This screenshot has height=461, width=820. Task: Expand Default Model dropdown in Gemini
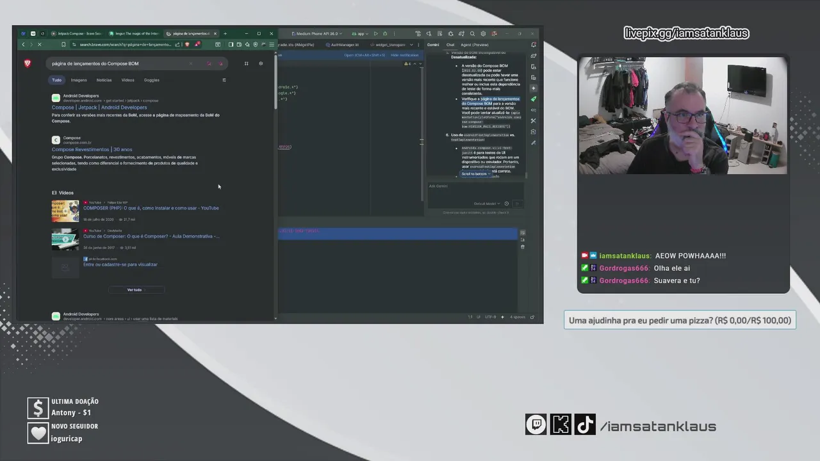click(x=487, y=204)
